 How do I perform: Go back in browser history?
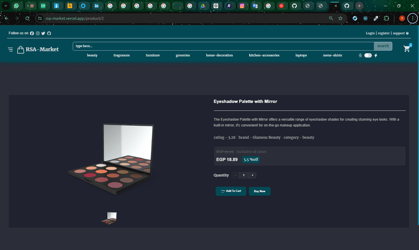pos(7,18)
